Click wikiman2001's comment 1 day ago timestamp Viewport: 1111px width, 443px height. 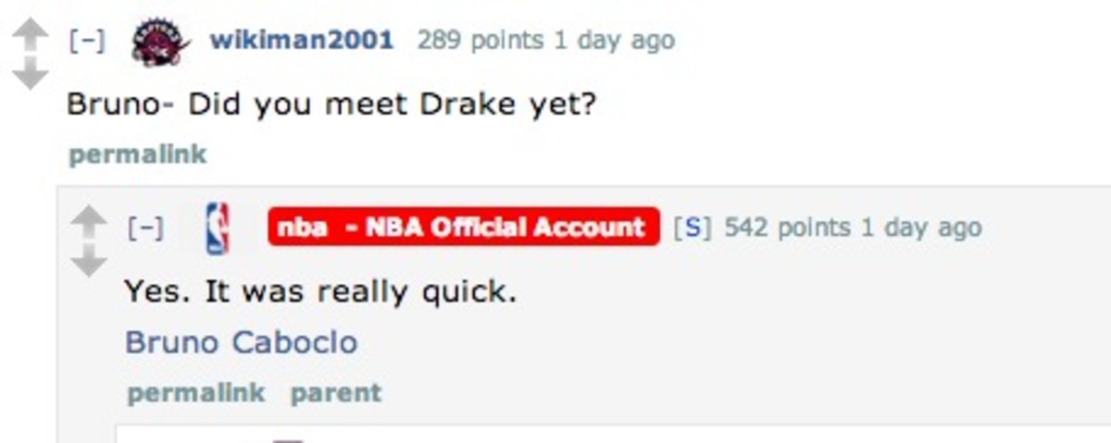(x=613, y=40)
